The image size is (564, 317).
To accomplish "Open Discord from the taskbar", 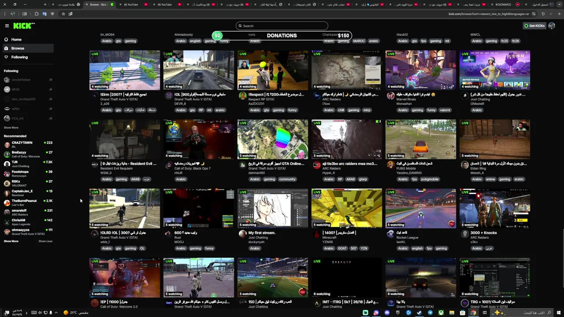I will point(387,313).
